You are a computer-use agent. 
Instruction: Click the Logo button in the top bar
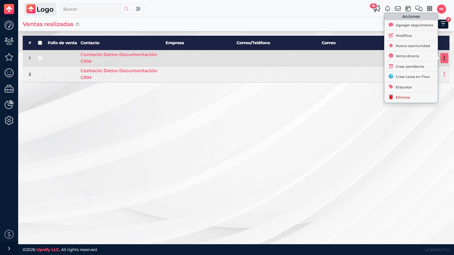40,9
